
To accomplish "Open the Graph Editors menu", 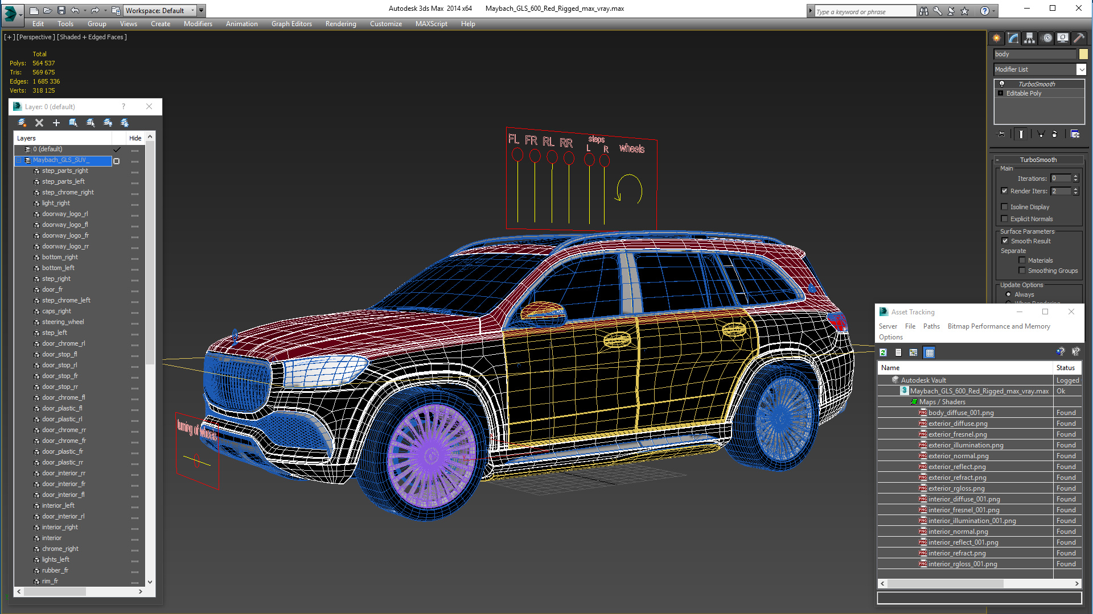I will click(x=291, y=24).
